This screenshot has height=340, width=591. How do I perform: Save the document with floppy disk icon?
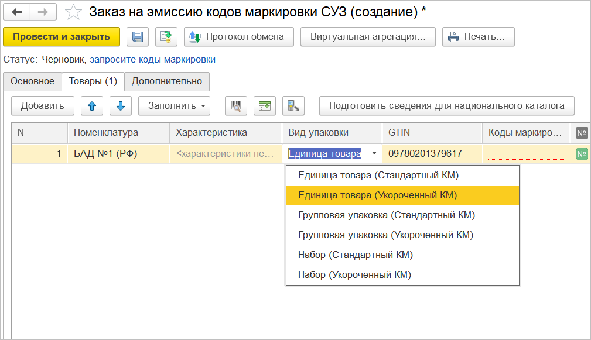(138, 37)
